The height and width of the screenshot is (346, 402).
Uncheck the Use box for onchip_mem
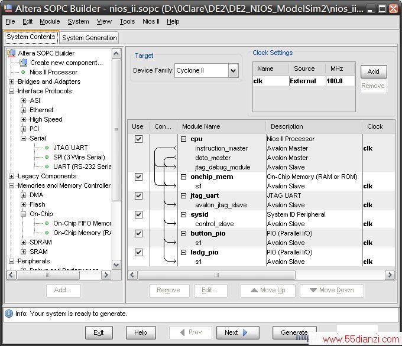click(138, 177)
